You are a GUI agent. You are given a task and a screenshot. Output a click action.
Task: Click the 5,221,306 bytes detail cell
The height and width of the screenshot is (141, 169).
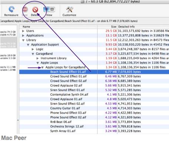tap(129, 94)
